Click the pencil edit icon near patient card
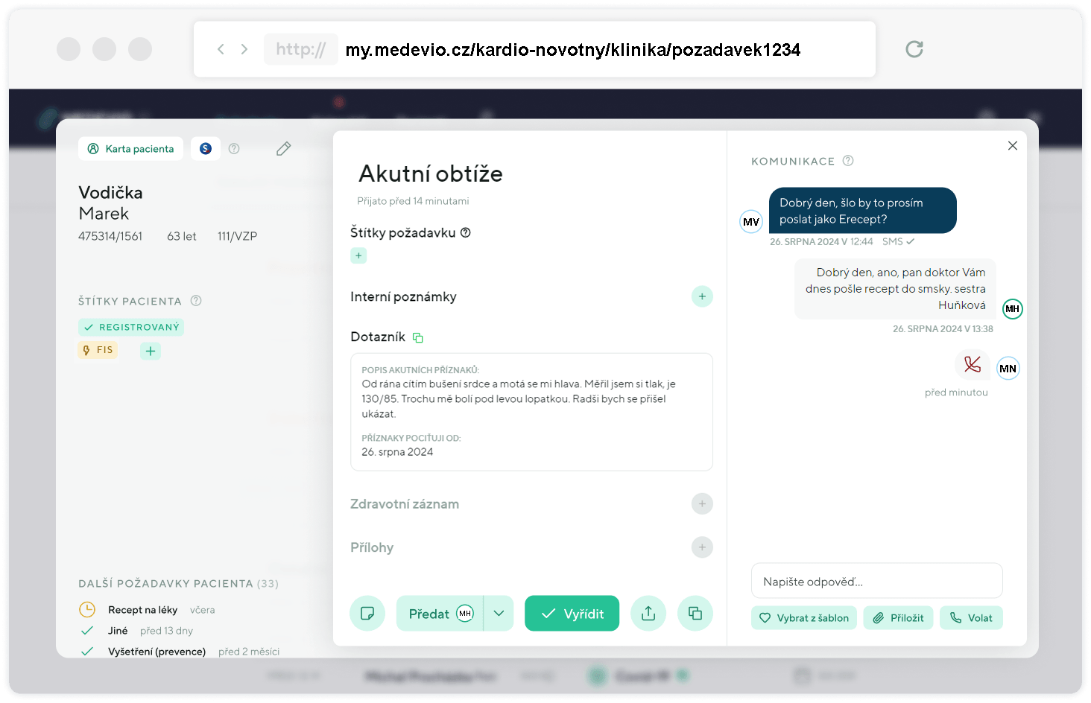1091x703 pixels. coord(283,149)
